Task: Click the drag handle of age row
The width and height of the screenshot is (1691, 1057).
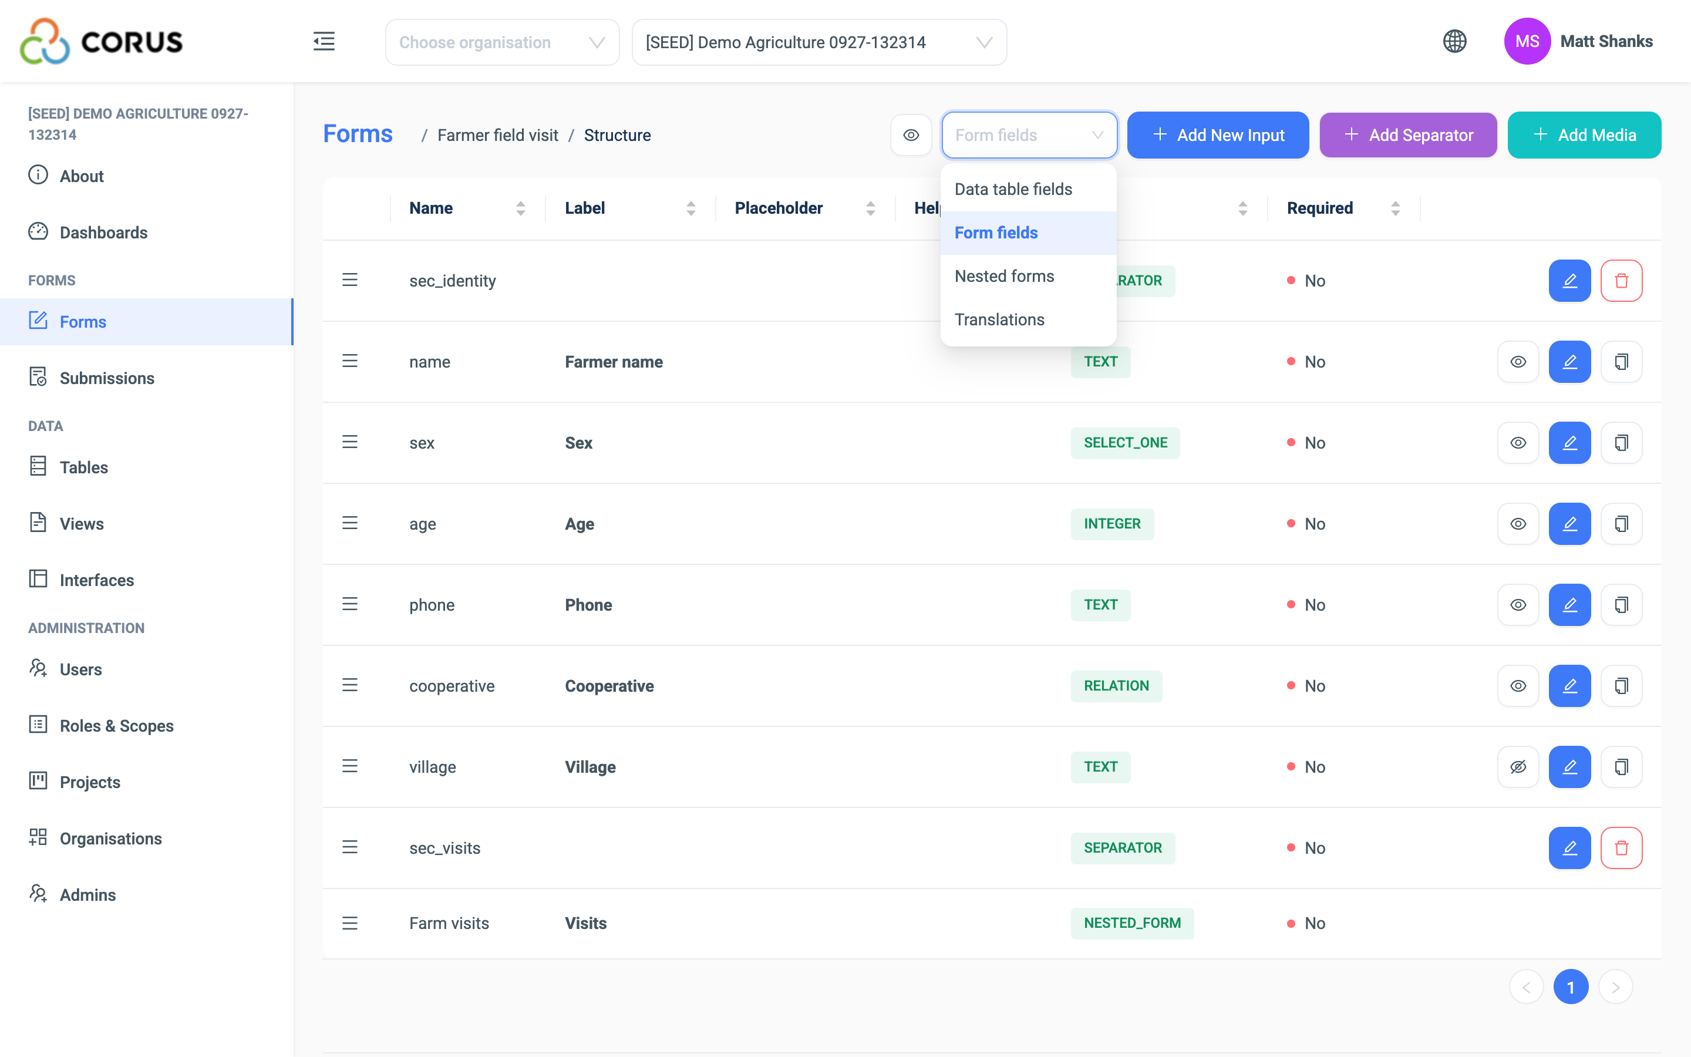Action: coord(350,523)
